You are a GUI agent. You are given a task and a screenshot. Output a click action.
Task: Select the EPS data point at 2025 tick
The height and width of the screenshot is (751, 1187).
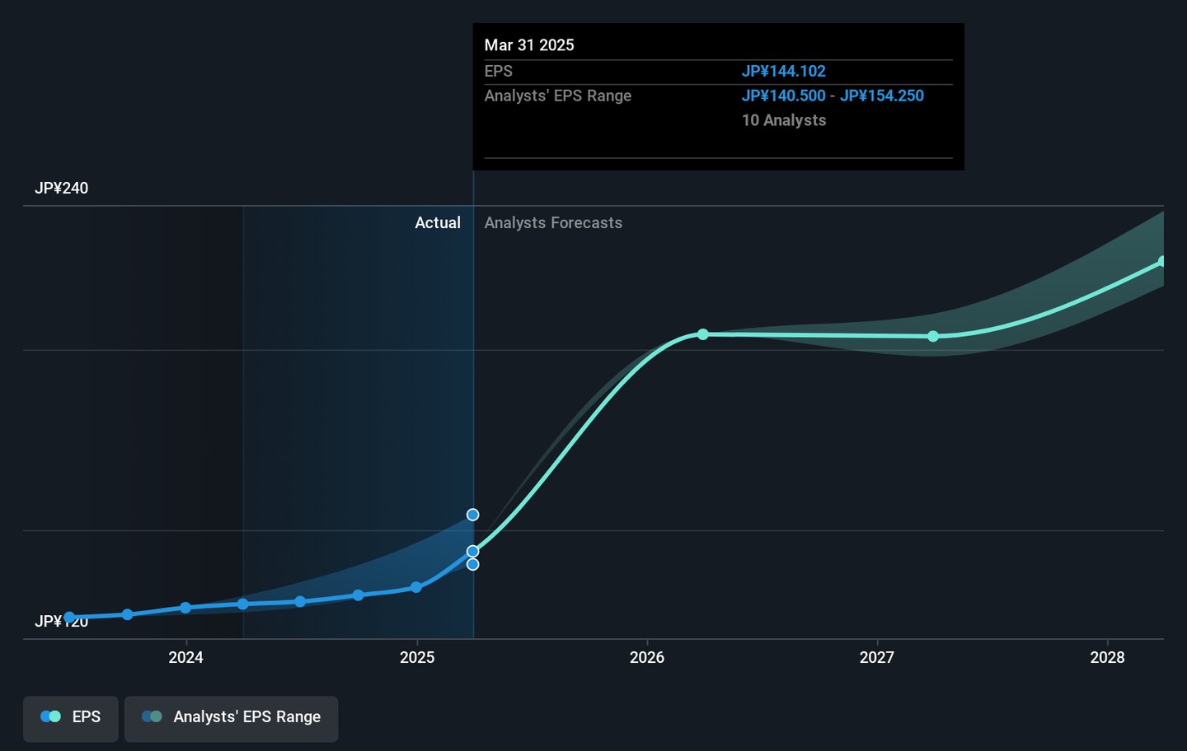click(x=416, y=587)
